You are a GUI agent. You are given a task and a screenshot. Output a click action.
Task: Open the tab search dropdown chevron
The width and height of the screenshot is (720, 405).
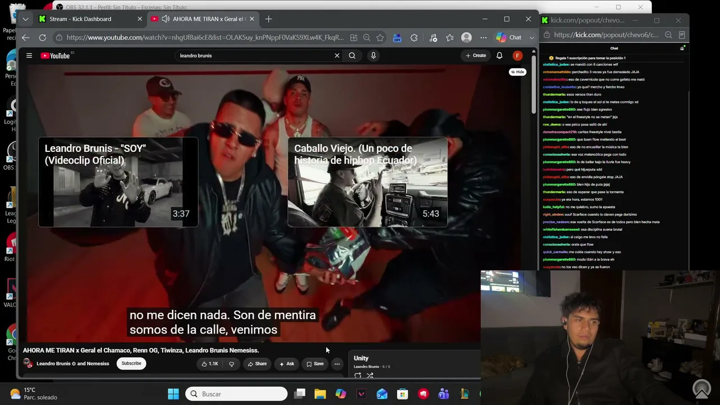(x=25, y=19)
